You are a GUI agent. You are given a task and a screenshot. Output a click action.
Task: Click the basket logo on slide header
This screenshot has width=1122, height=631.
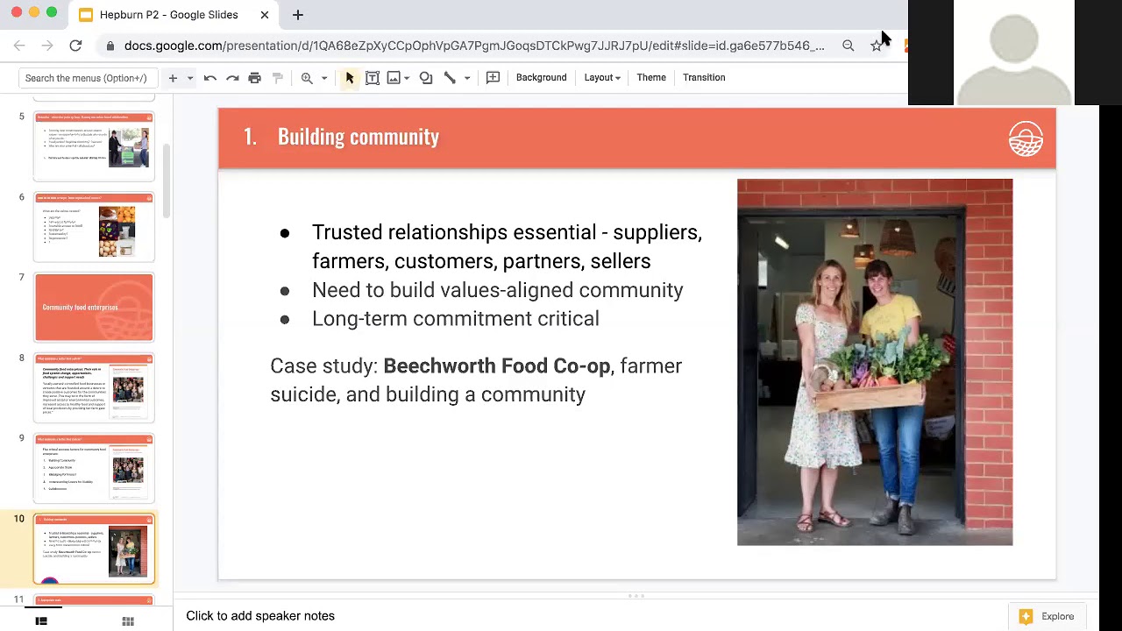click(1026, 138)
